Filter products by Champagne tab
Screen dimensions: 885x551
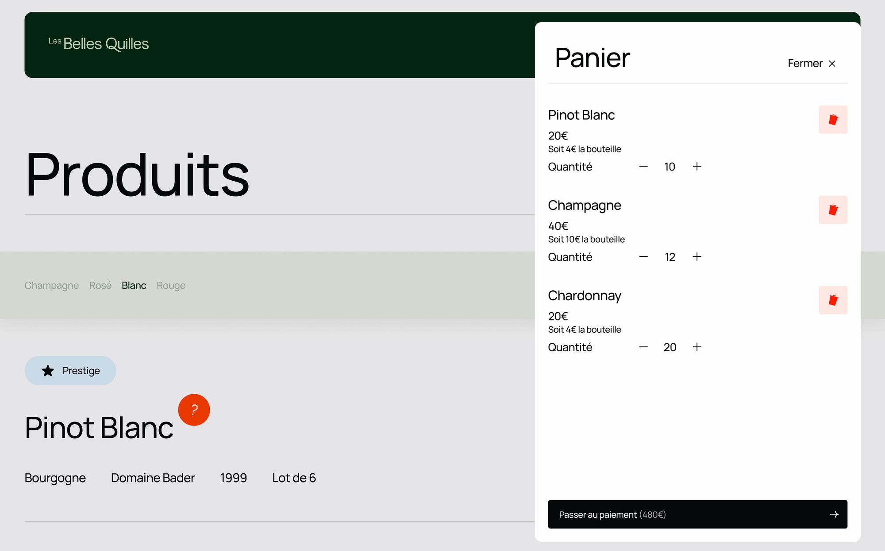coord(51,285)
